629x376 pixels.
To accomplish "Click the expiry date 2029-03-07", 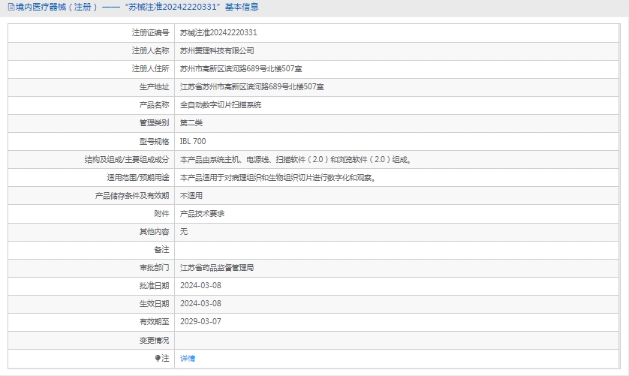I will click(x=201, y=321).
